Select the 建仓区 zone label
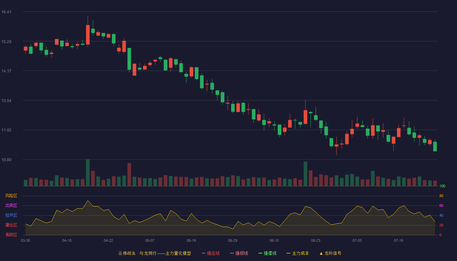The width and height of the screenshot is (457, 261). click(x=11, y=225)
